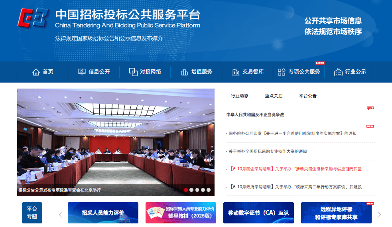Switch to the second carousel slide dot

(191, 190)
